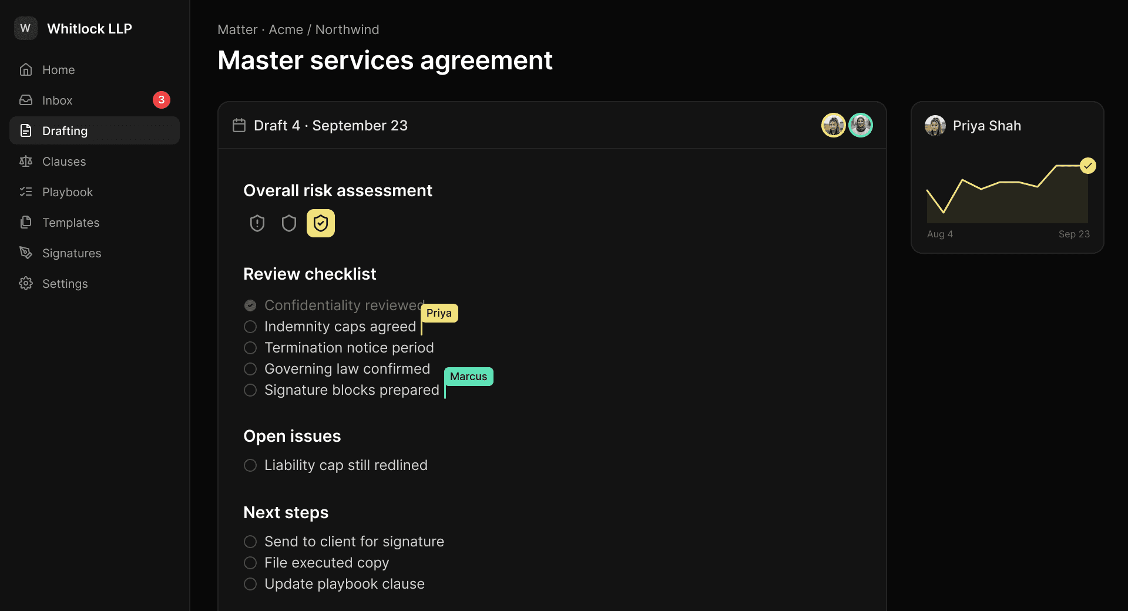The width and height of the screenshot is (1128, 611).
Task: Click the calendar icon beside Draft 4
Action: tap(239, 125)
